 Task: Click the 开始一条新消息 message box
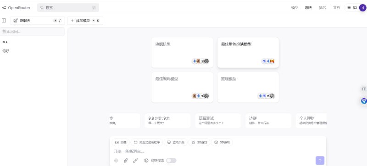[217, 151]
